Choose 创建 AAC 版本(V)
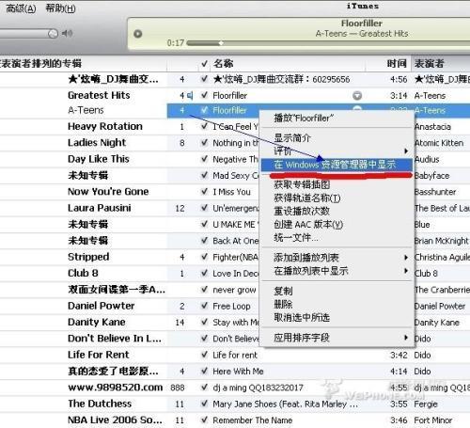The image size is (470, 428). [x=337, y=224]
